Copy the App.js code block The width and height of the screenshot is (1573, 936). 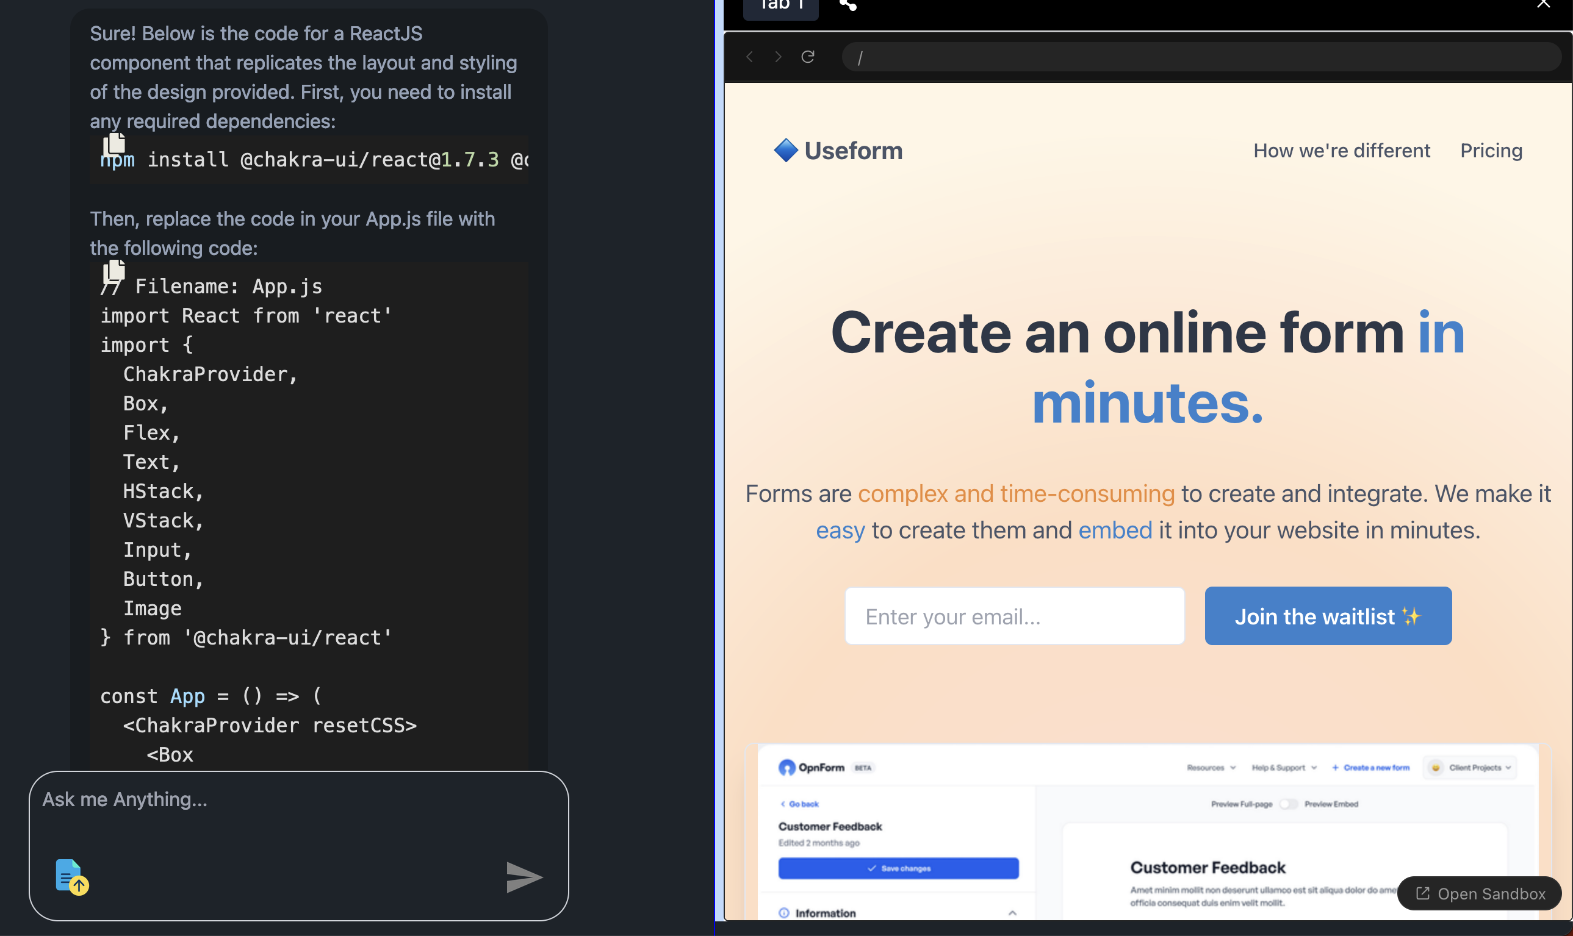coord(113,271)
